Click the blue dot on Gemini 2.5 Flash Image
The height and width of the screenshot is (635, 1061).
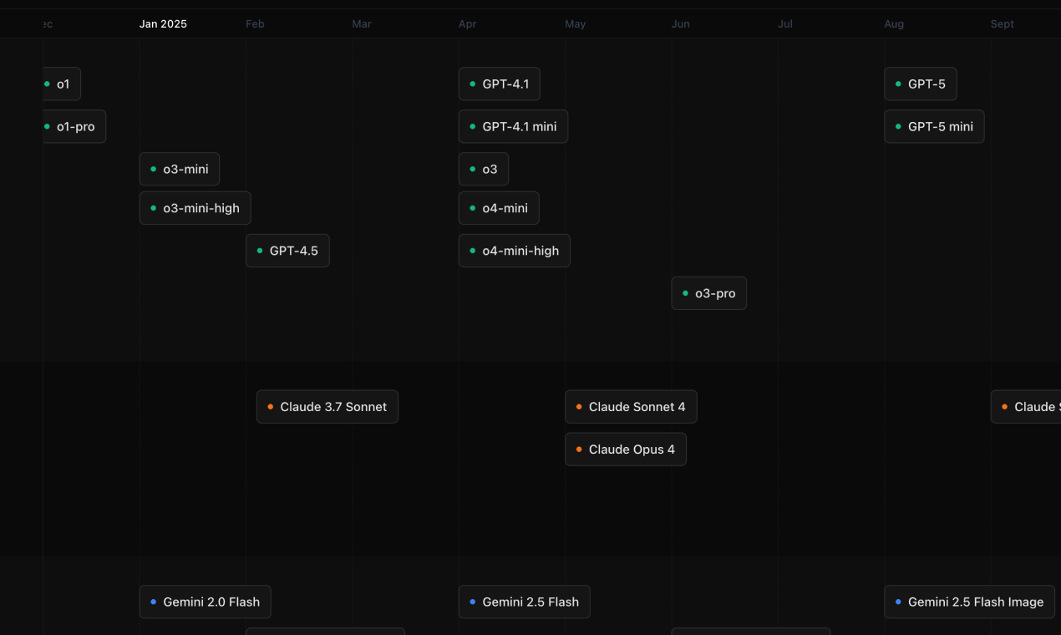(898, 602)
